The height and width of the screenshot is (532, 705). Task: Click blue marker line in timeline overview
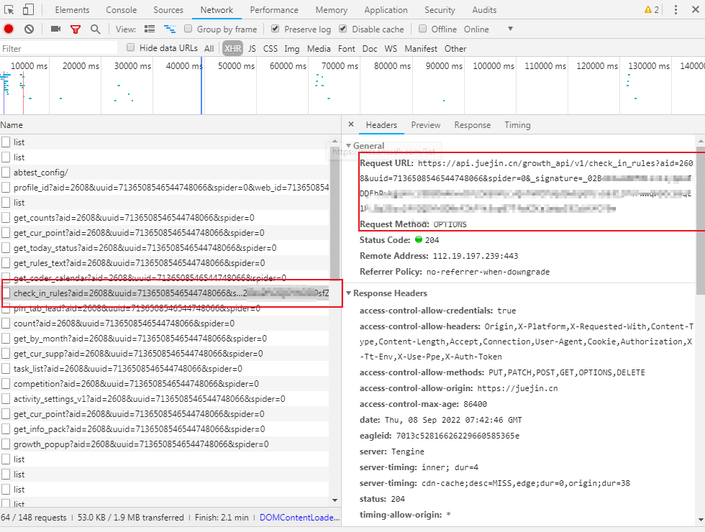click(x=201, y=86)
